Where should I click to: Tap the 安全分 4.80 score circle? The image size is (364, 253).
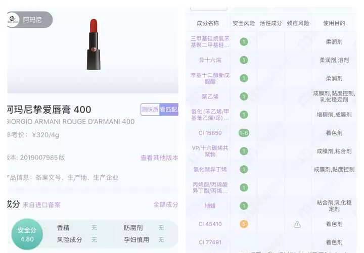[27, 234]
